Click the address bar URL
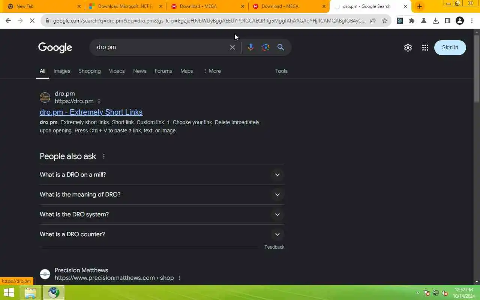 [209, 21]
